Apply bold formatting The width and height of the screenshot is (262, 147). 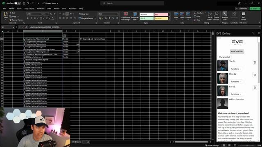coord(28,18)
